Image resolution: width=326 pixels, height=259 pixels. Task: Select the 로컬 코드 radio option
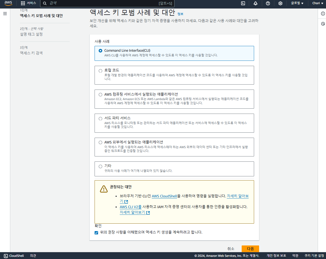tap(100, 71)
